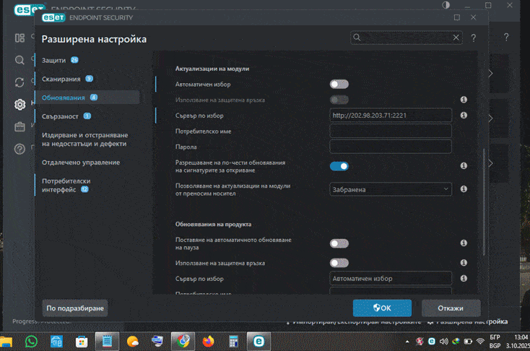
Task: Click the ESET tray icon
Action: (x=432, y=342)
